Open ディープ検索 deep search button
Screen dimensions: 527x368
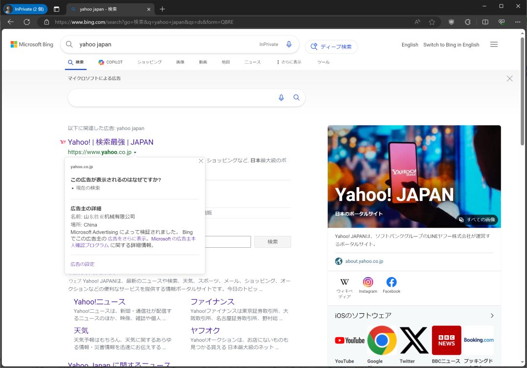point(331,46)
